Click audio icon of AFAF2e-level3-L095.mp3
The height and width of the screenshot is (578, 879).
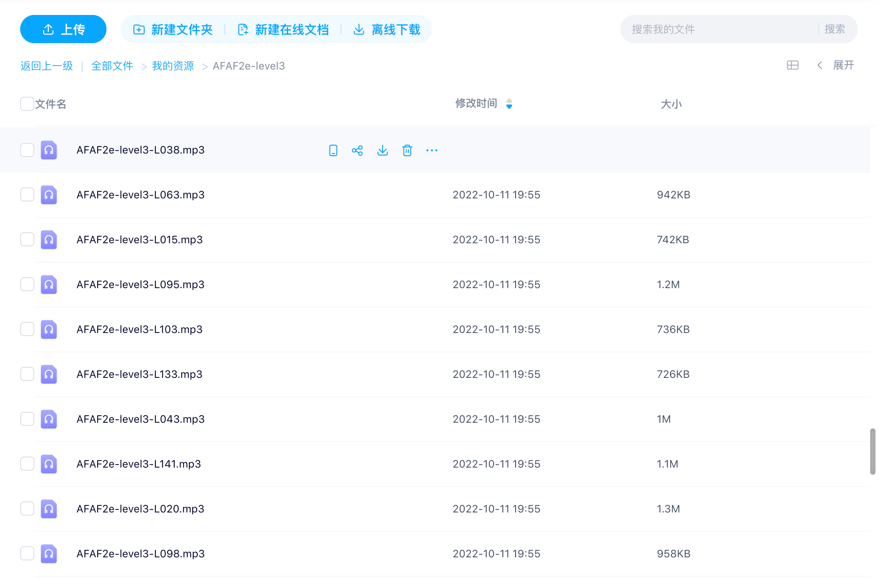click(49, 285)
